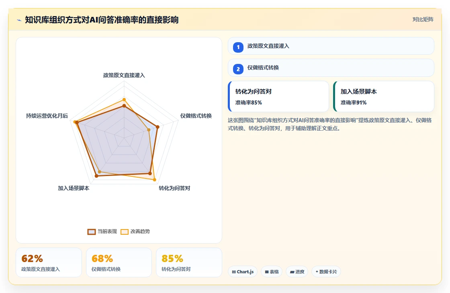Screen dimensions: 450x293
Task: Toggle the 改善趋势 legend item
Action: click(x=135, y=232)
